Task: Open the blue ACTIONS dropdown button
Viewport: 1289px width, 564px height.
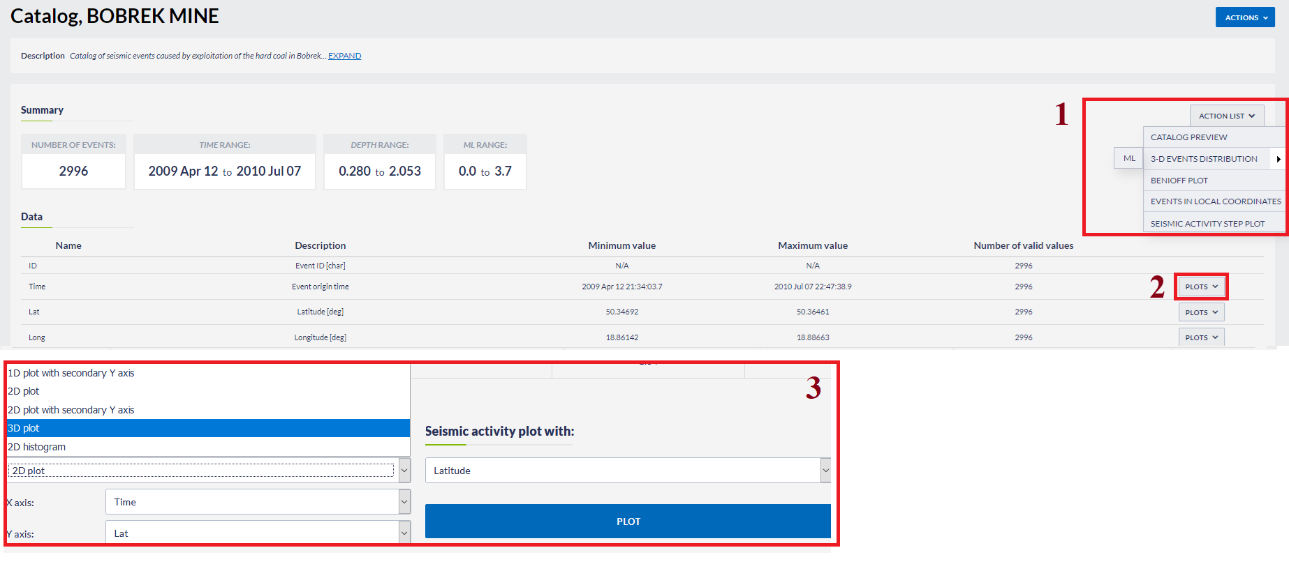Action: point(1244,17)
